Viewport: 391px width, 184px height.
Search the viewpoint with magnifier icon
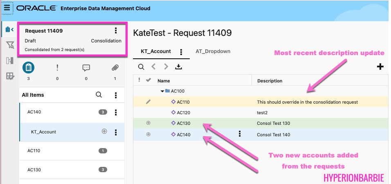click(141, 67)
